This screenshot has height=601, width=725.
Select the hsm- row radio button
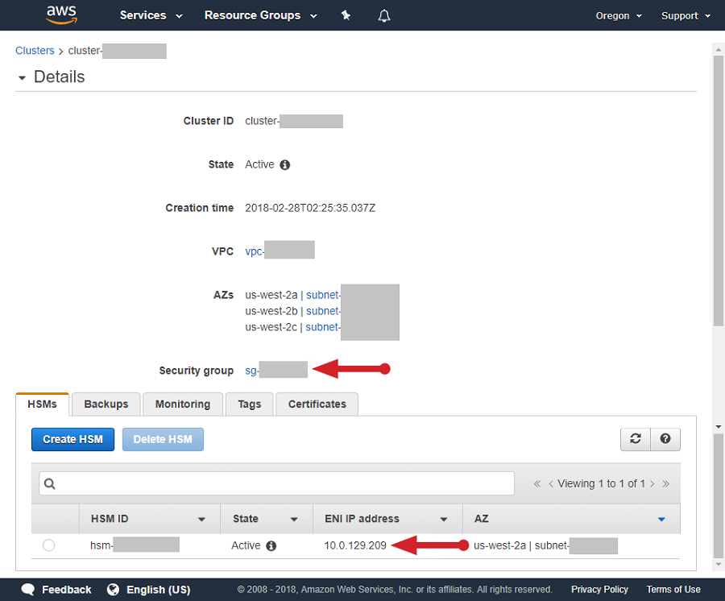48,545
